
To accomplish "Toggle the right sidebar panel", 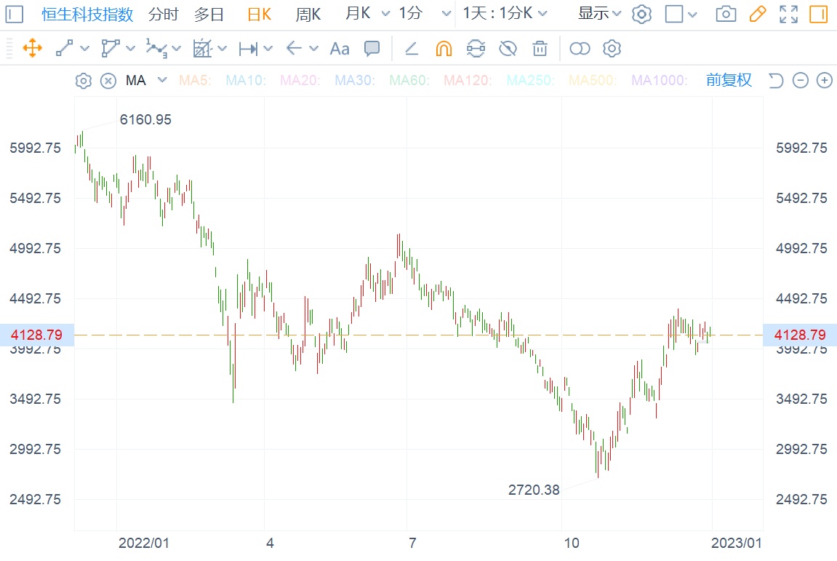I will click(x=819, y=14).
